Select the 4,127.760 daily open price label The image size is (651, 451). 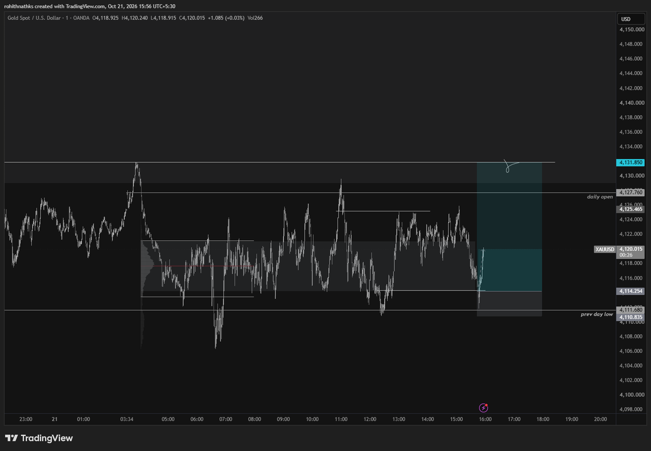point(631,192)
